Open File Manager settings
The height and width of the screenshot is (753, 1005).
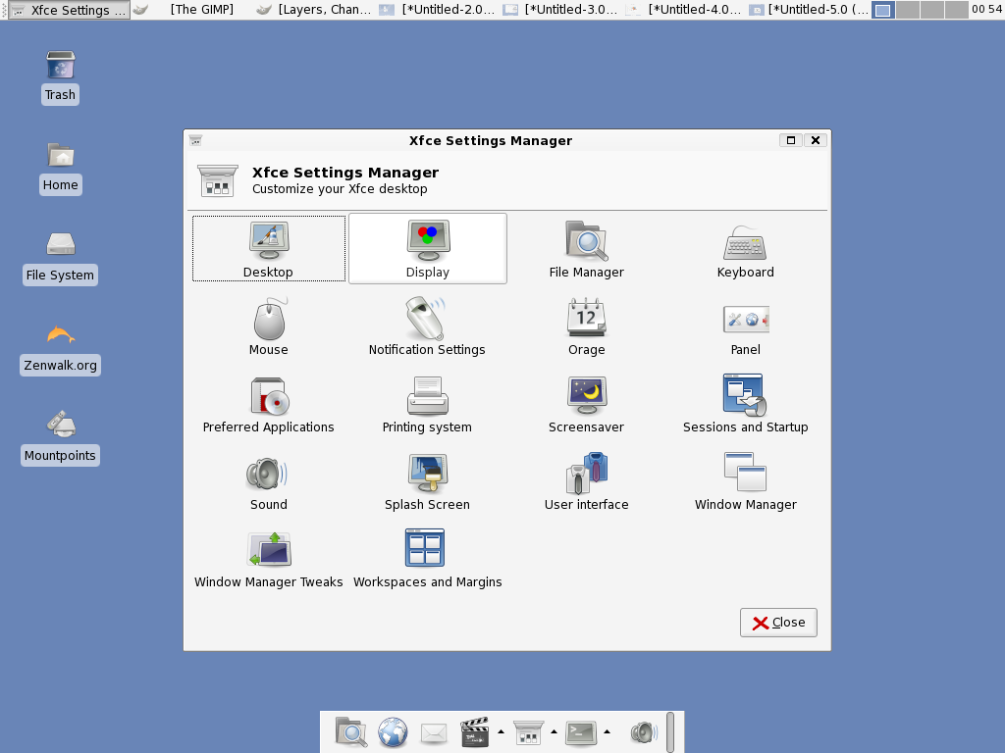(x=587, y=248)
